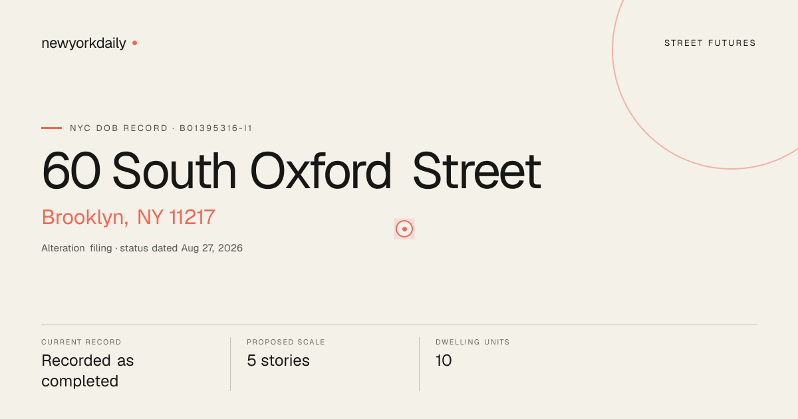Screen dimensions: 798x419
Task: Click the circular target marker icon
Action: pos(404,229)
